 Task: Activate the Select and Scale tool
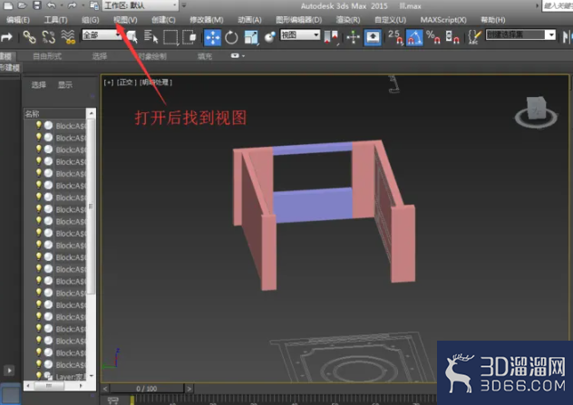(x=251, y=37)
